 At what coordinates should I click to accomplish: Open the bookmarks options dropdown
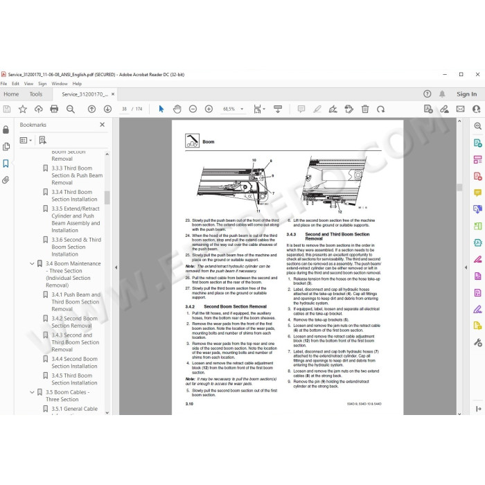pyautogui.click(x=26, y=140)
